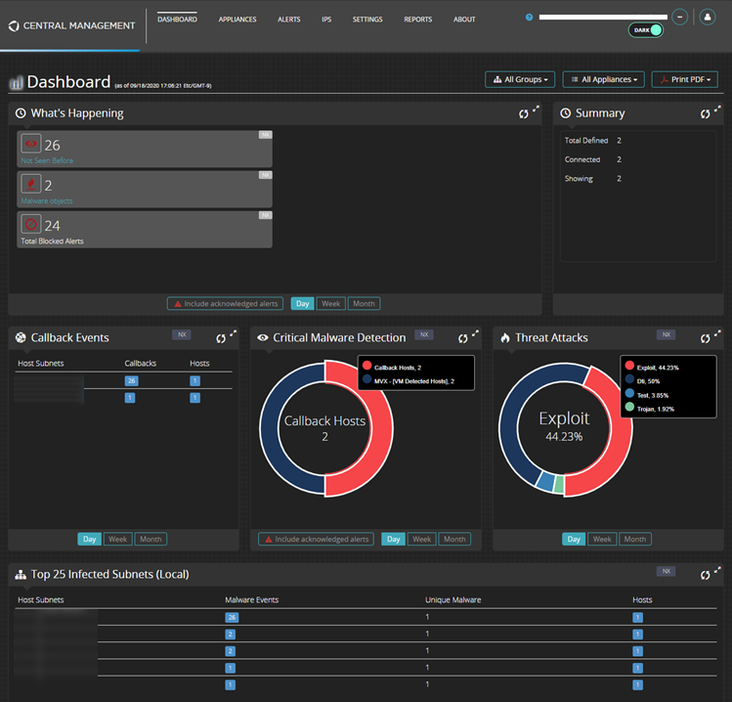
Task: Click the 26 callbacks count badge
Action: pyautogui.click(x=131, y=380)
